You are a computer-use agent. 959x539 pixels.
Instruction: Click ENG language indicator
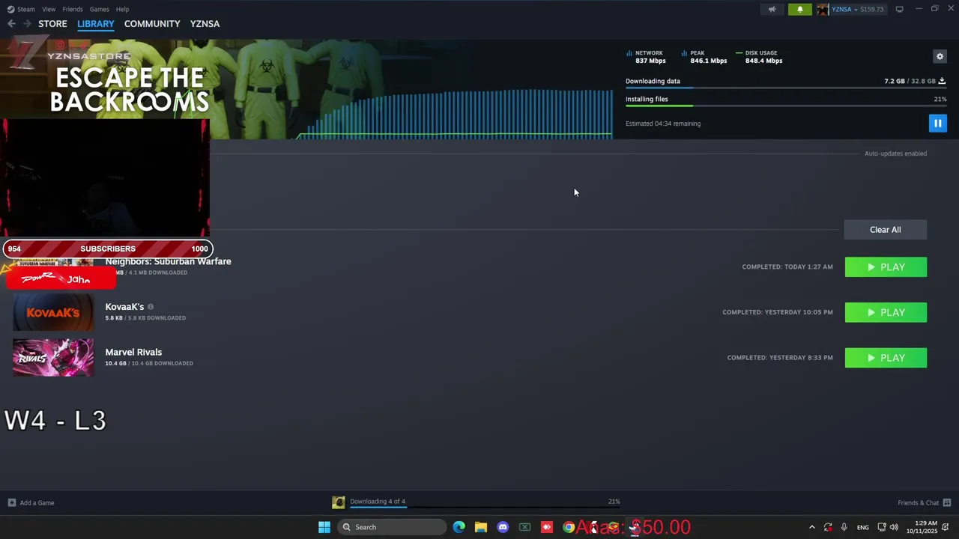point(863,527)
